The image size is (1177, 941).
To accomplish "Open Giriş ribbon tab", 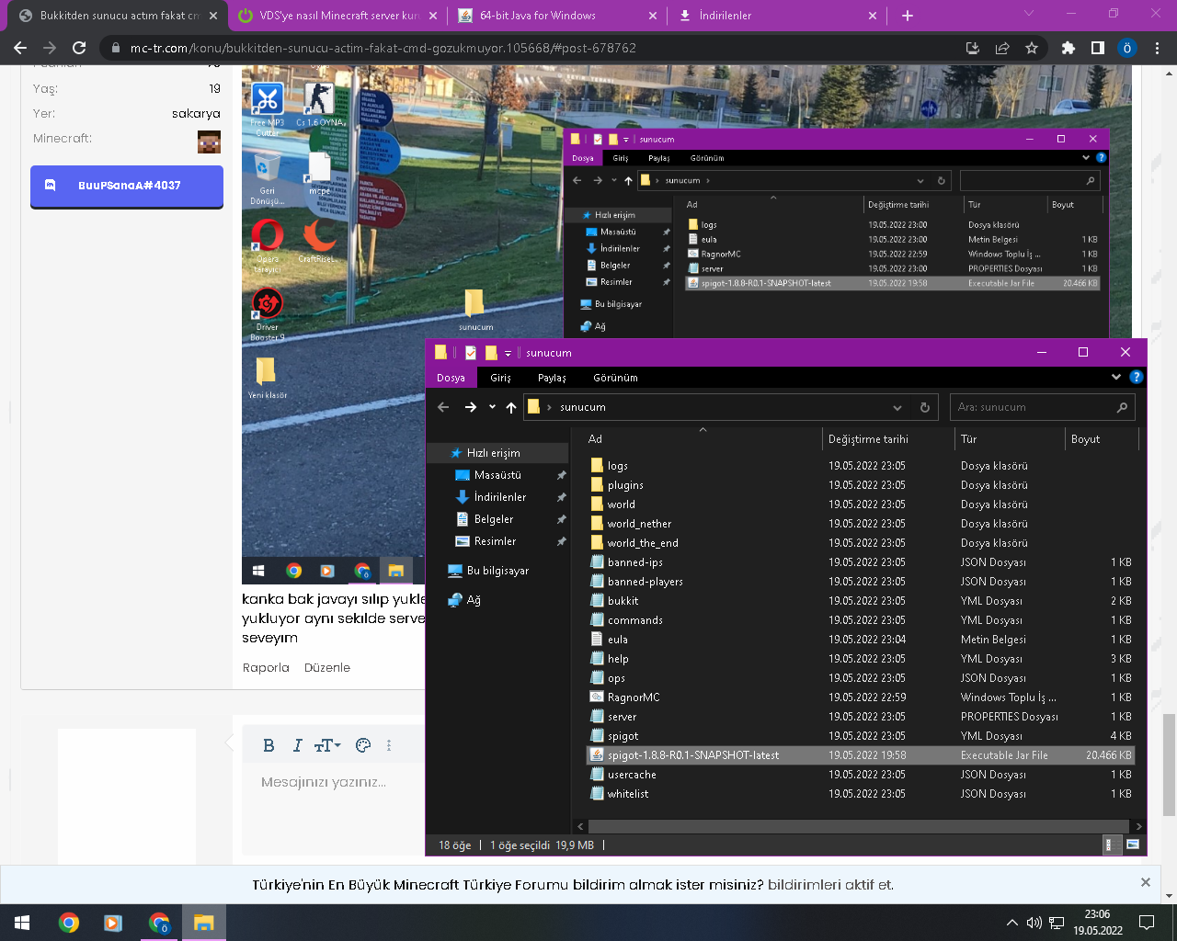I will (x=500, y=378).
